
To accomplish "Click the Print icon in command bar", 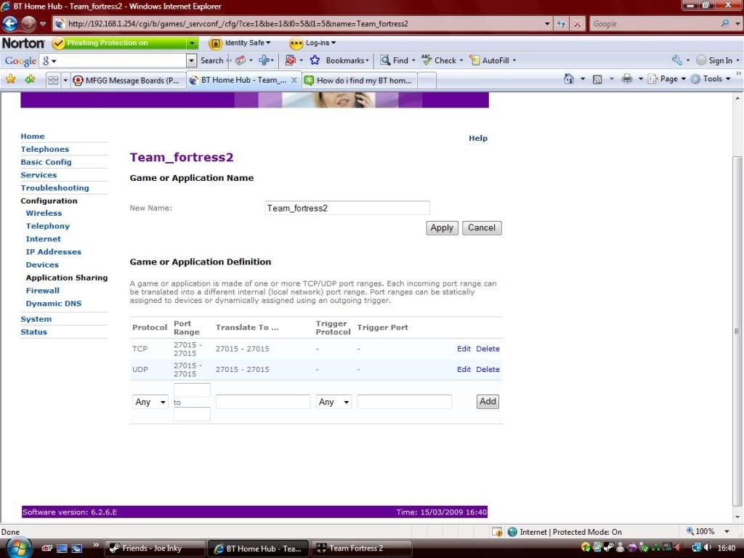I will coord(627,79).
